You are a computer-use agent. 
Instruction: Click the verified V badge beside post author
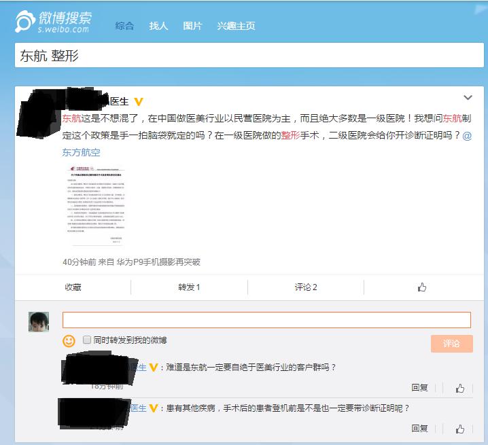point(138,102)
